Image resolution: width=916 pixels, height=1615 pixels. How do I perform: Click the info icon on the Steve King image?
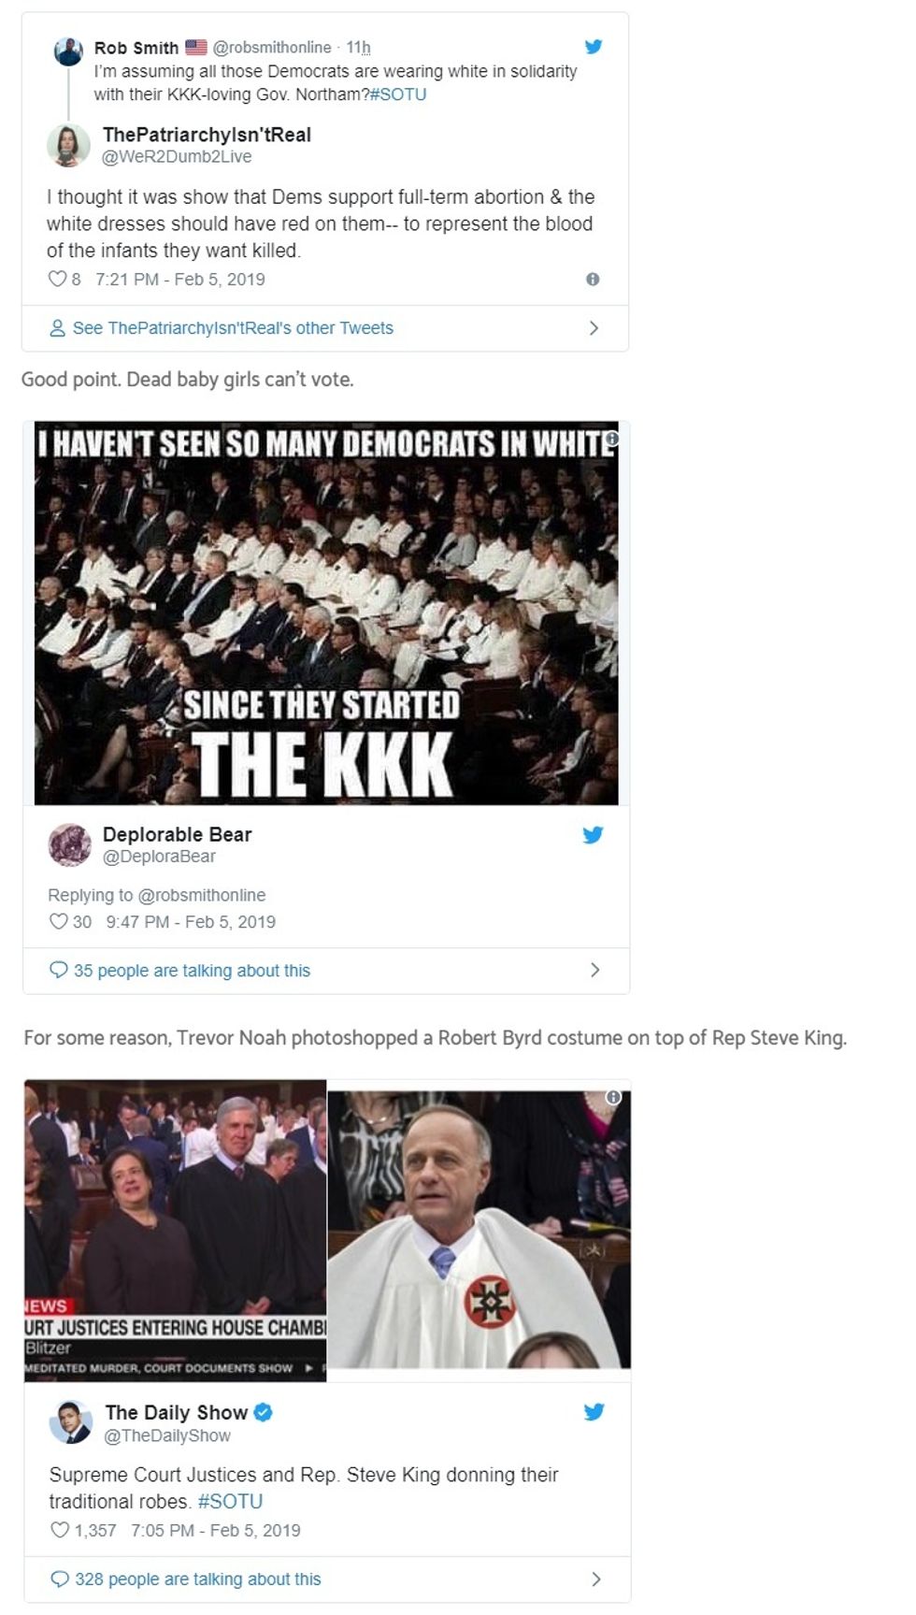pos(613,1097)
